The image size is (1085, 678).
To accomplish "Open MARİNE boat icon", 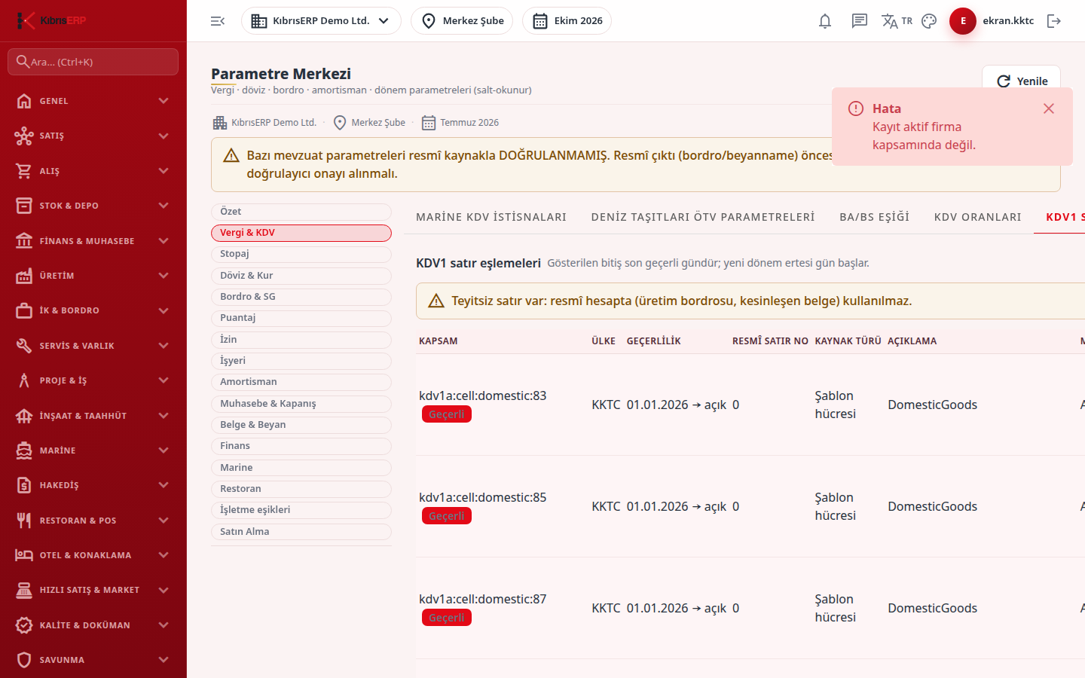I will [24, 450].
